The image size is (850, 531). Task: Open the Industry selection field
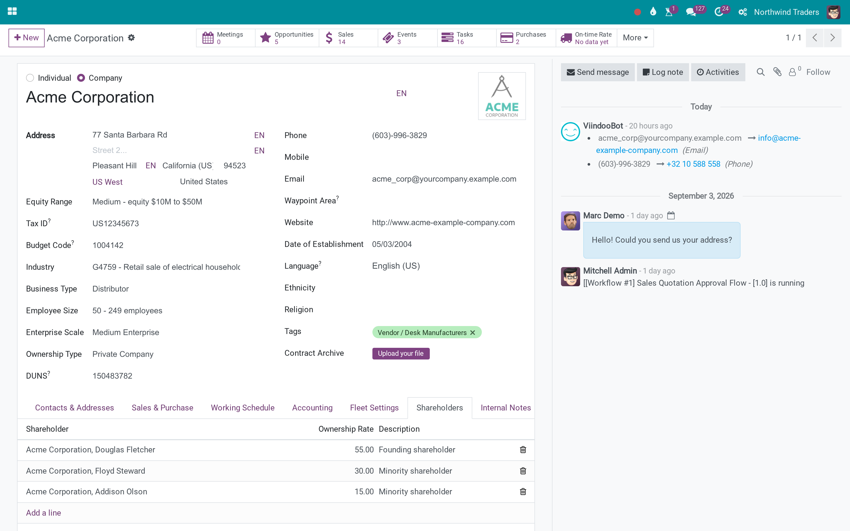(x=167, y=267)
